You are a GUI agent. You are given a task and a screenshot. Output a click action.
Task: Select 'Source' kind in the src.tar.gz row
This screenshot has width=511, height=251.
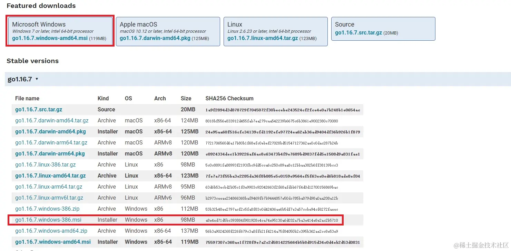pyautogui.click(x=106, y=109)
